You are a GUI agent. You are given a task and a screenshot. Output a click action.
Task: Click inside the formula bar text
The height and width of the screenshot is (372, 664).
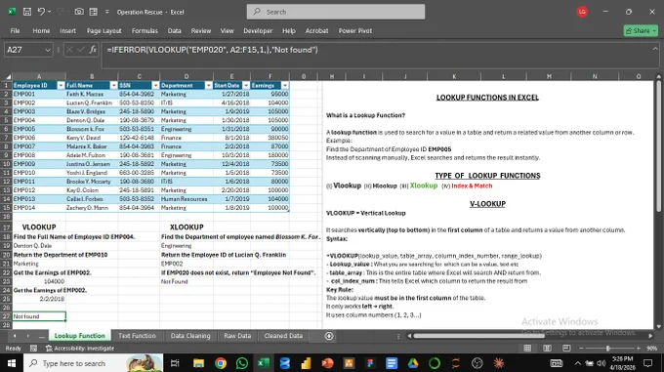212,50
